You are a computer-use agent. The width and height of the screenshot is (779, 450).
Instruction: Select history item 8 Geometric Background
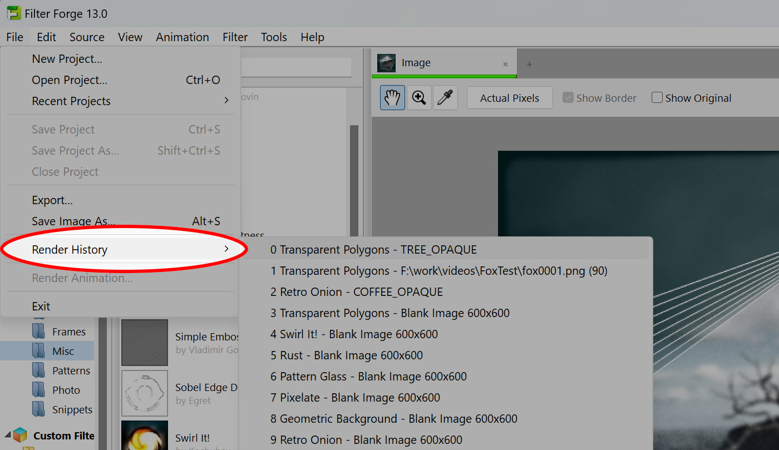tap(445, 419)
